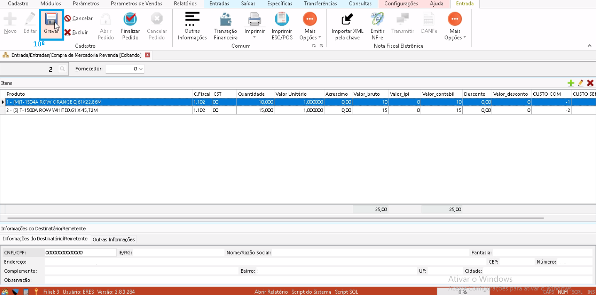Open Outras Informações ribbon icon
596x295 pixels.
[x=192, y=19]
